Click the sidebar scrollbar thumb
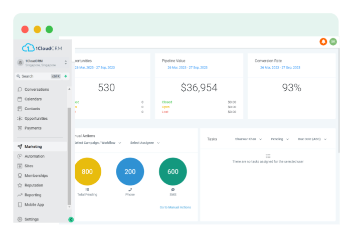This screenshot has height=240, width=351. [x=69, y=156]
